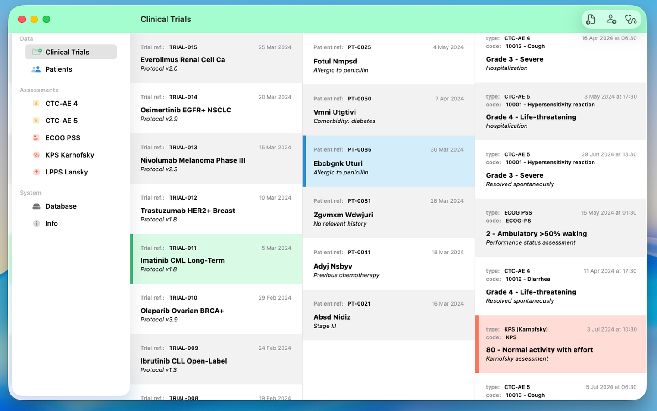Select the ECOG PSS Ambulatory assessment
The width and height of the screenshot is (657, 411).
coord(561,228)
